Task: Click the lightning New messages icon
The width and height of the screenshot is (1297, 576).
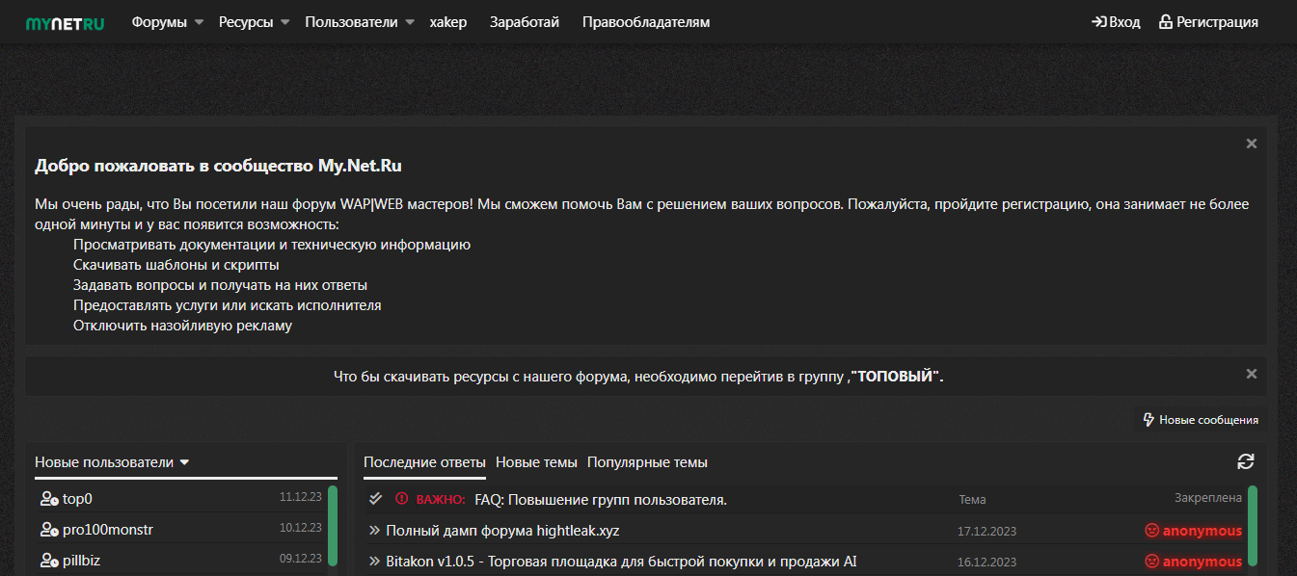Action: [1148, 420]
